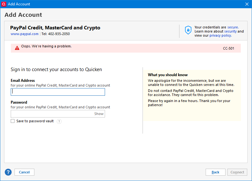
Task: Click the Cancel button
Action: [24, 172]
